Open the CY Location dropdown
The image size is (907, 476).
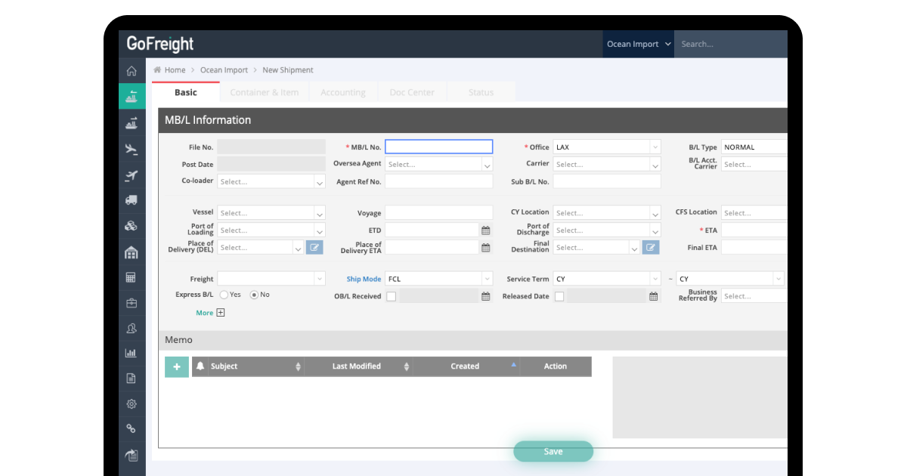pos(607,213)
